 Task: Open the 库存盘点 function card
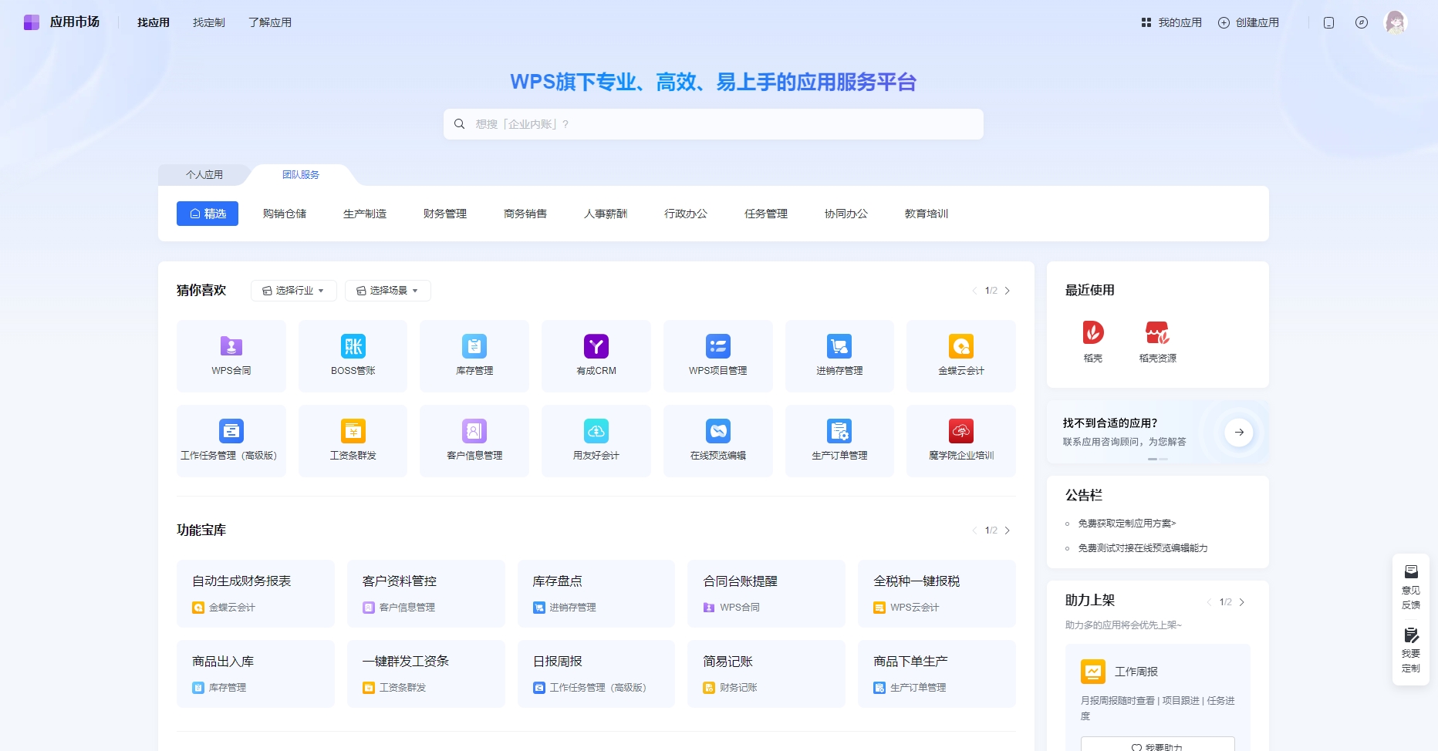[596, 594]
